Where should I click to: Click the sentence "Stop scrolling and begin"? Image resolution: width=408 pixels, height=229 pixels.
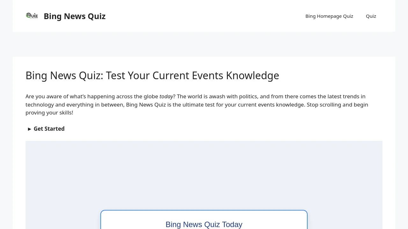337,105
